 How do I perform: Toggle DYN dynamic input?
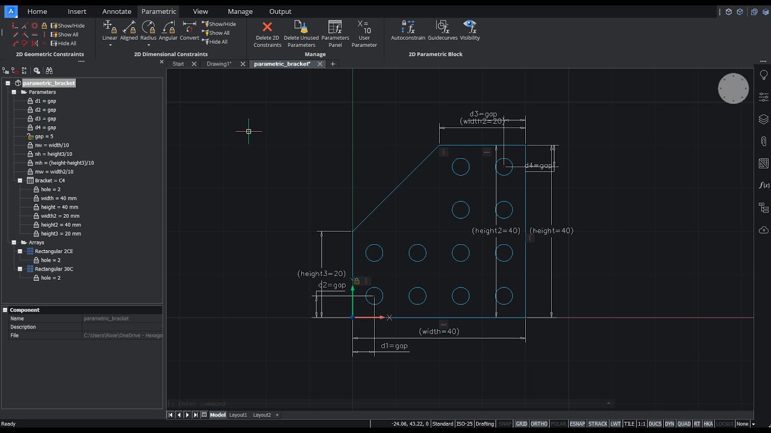[669, 424]
